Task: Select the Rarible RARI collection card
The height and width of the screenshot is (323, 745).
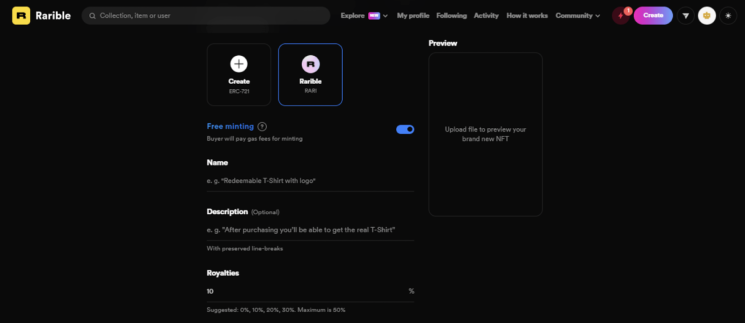Action: coord(311,75)
